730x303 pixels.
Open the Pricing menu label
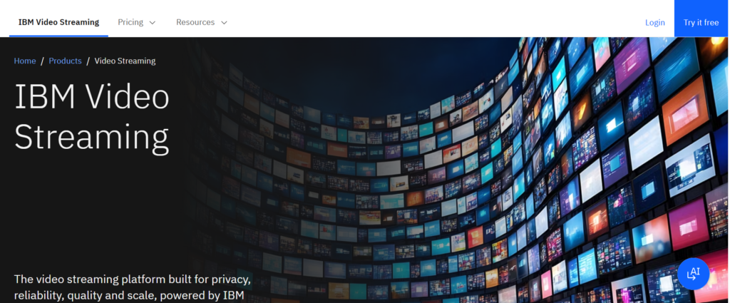click(x=130, y=22)
